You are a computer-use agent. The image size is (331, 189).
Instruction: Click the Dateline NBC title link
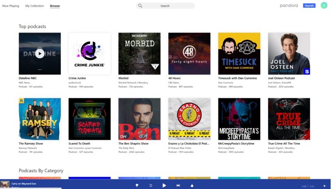[28, 78]
